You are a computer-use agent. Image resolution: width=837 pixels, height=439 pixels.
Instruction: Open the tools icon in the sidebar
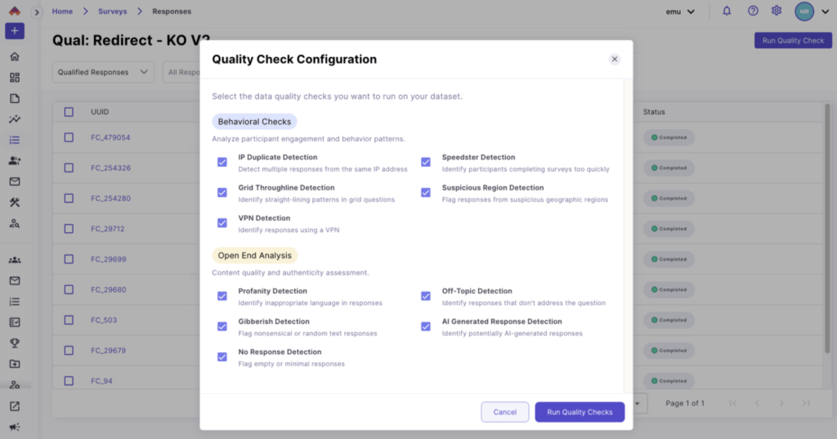point(15,202)
